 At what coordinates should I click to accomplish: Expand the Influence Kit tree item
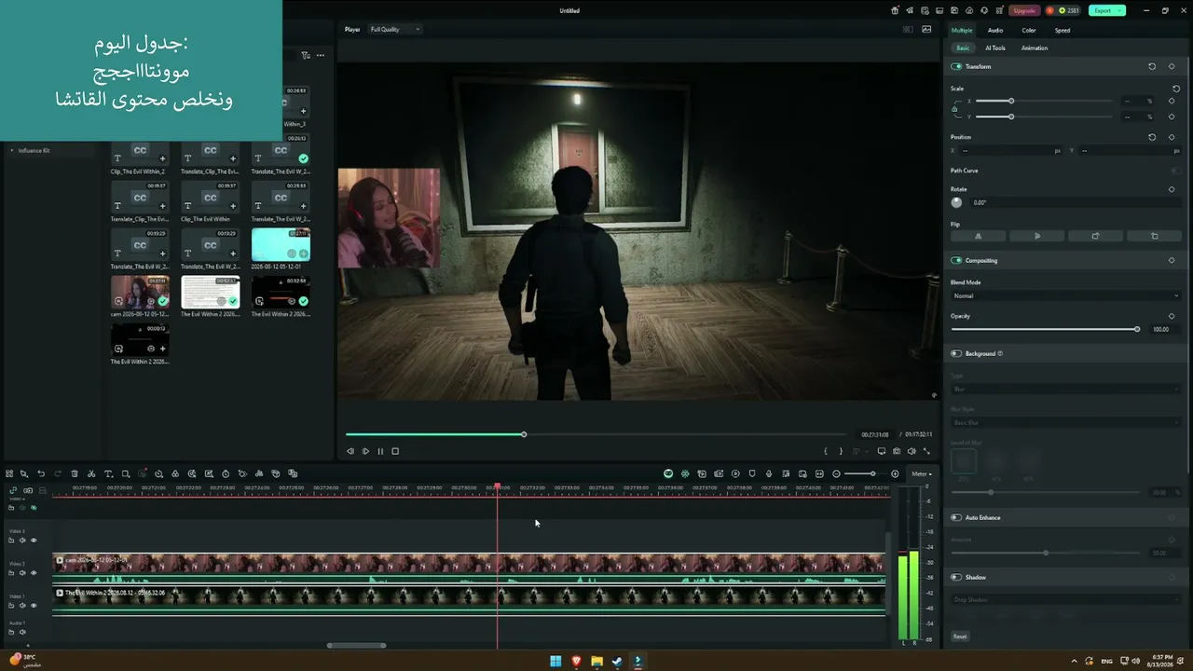[x=12, y=151]
